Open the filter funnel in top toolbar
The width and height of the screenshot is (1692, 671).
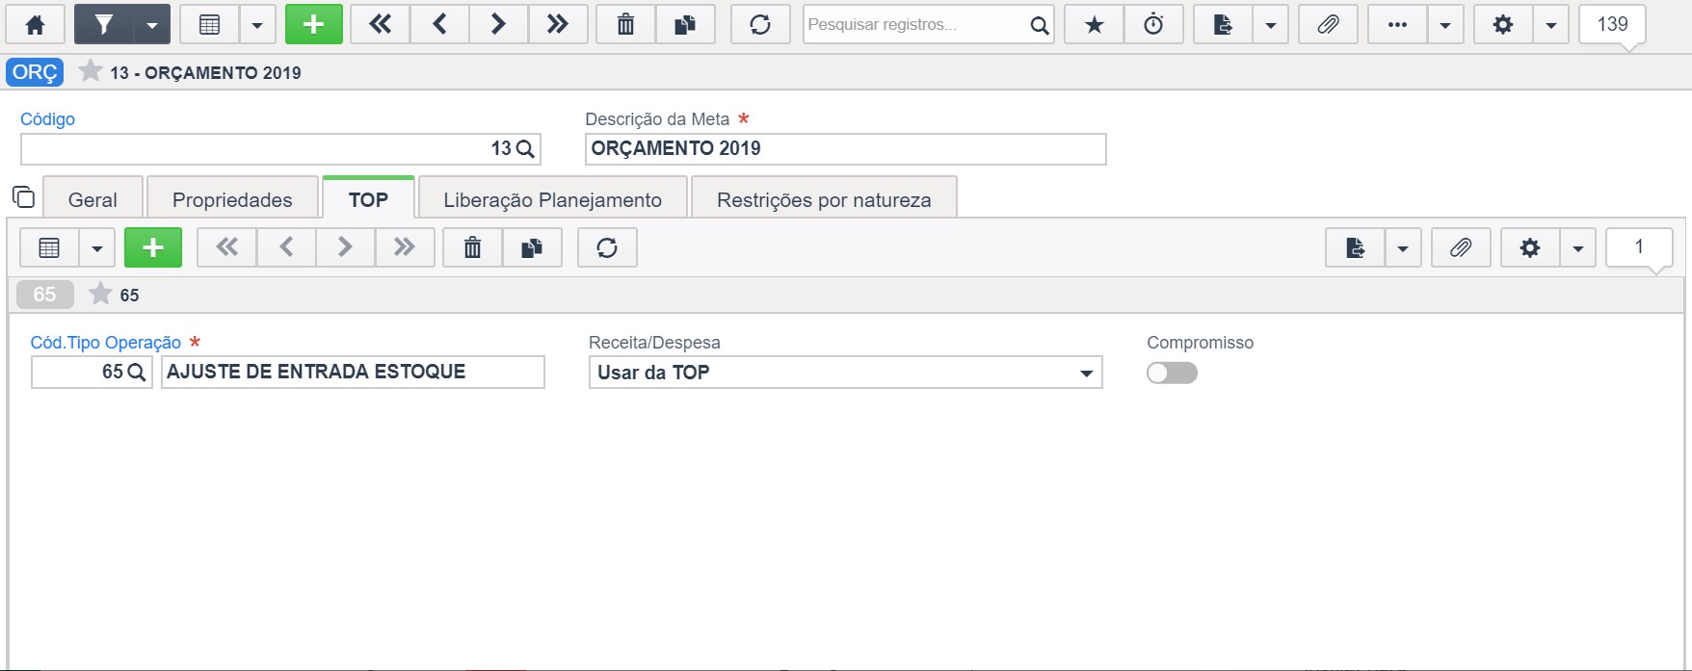click(104, 25)
